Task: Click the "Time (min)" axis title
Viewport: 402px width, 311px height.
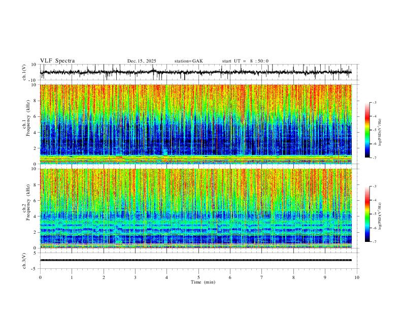Action: coord(203,282)
